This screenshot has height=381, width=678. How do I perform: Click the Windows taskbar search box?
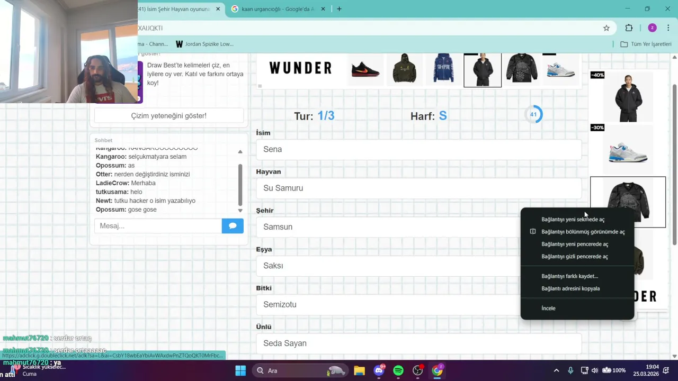pos(299,370)
